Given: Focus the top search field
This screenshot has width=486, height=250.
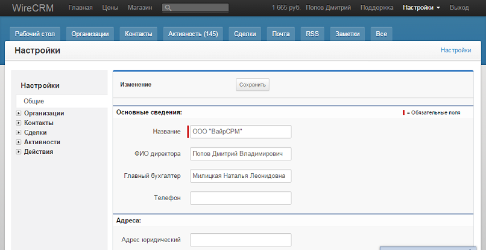Looking at the screenshot, I should [x=195, y=8].
